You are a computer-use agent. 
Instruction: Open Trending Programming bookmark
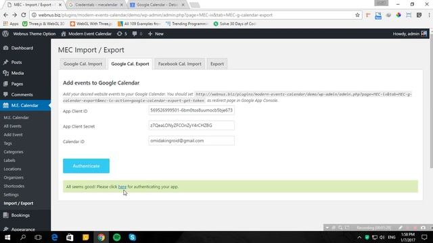click(x=187, y=24)
